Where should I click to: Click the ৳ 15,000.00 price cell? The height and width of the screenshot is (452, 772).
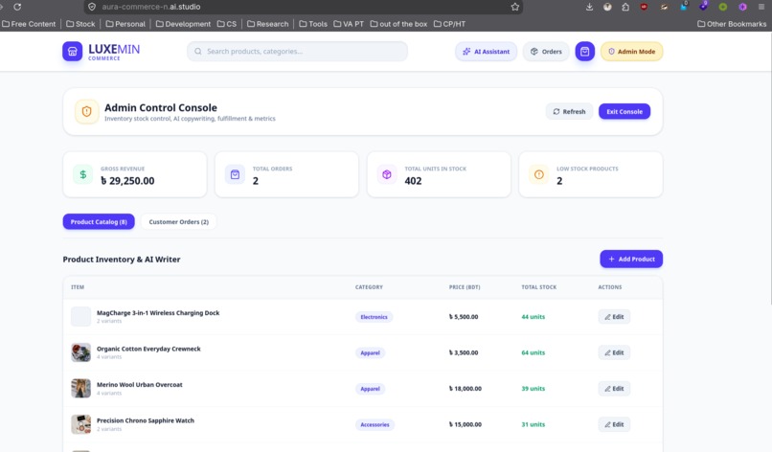click(465, 424)
